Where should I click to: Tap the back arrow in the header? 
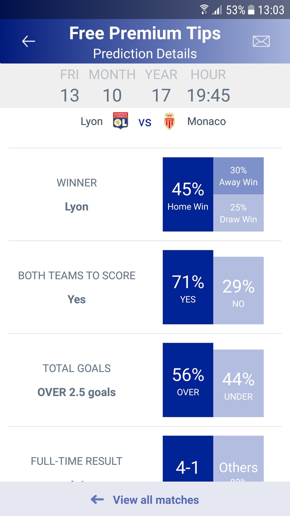point(28,41)
